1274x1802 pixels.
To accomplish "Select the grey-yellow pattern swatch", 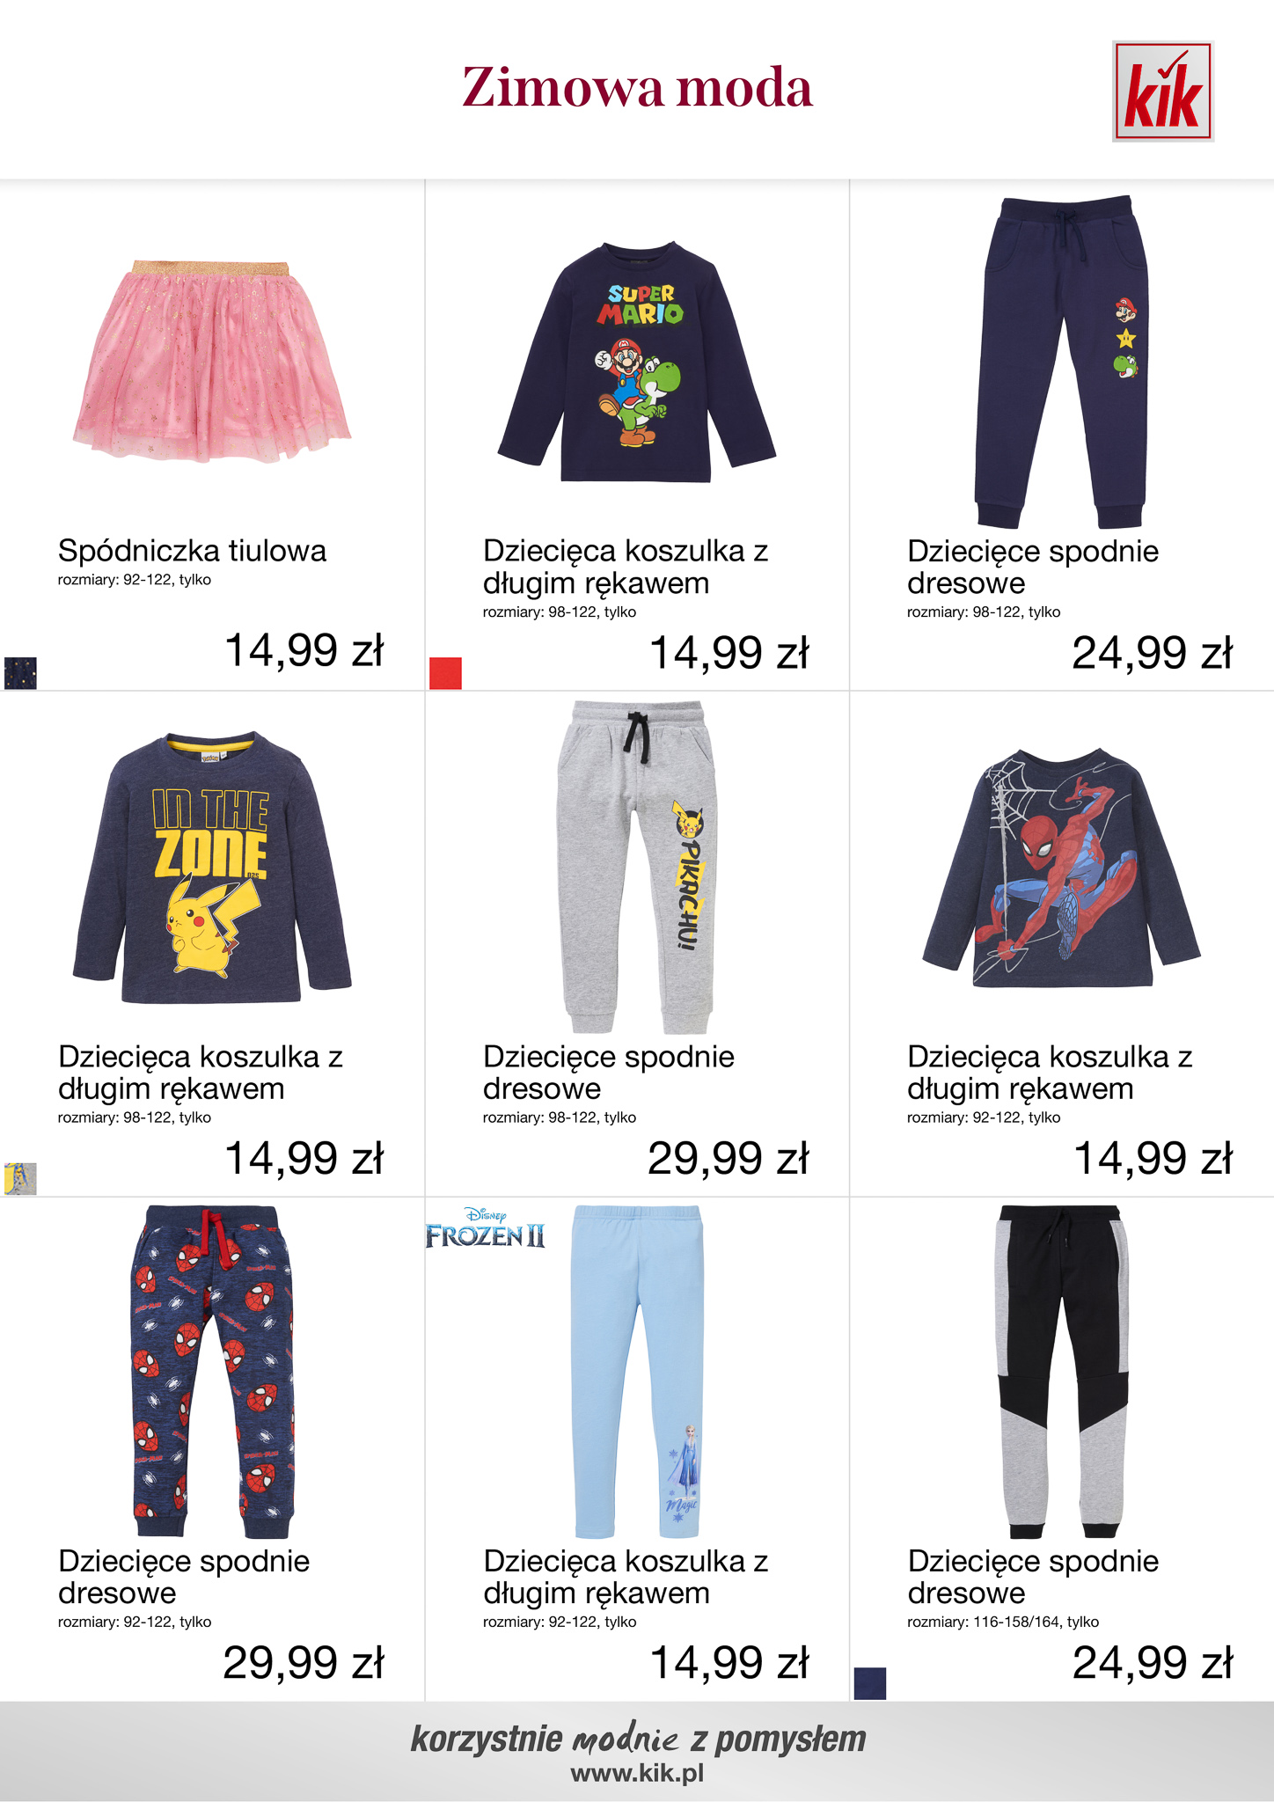I will point(20,1179).
